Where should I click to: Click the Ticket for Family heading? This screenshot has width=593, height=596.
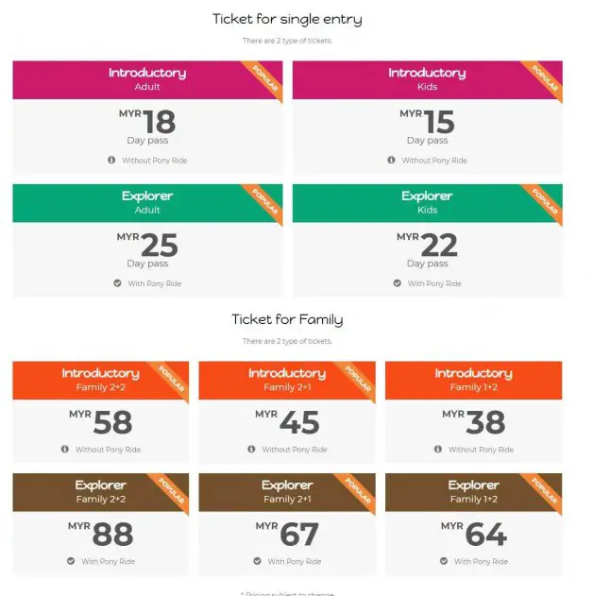click(288, 319)
